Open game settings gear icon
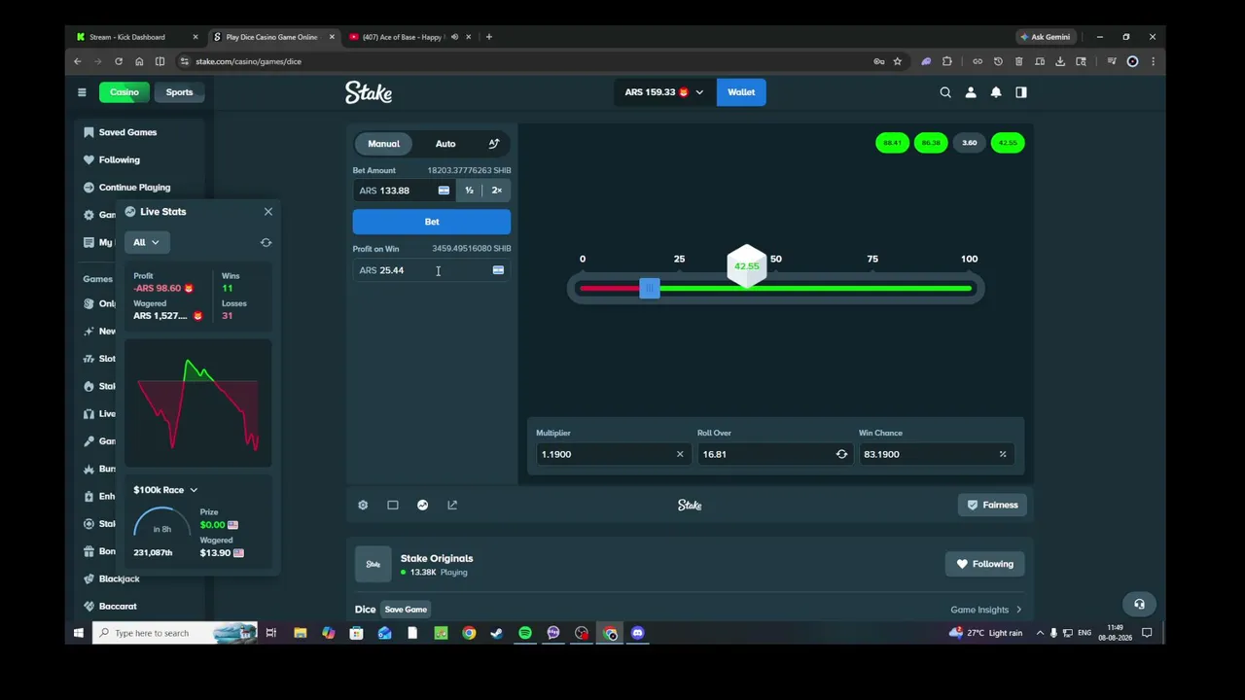The height and width of the screenshot is (700, 1245). (363, 506)
